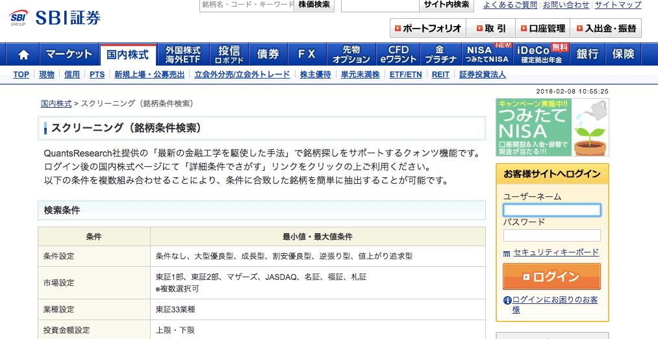This screenshot has width=658, height=339.
Task: Click the 国内株式 breadcrumb link
Action: point(55,103)
